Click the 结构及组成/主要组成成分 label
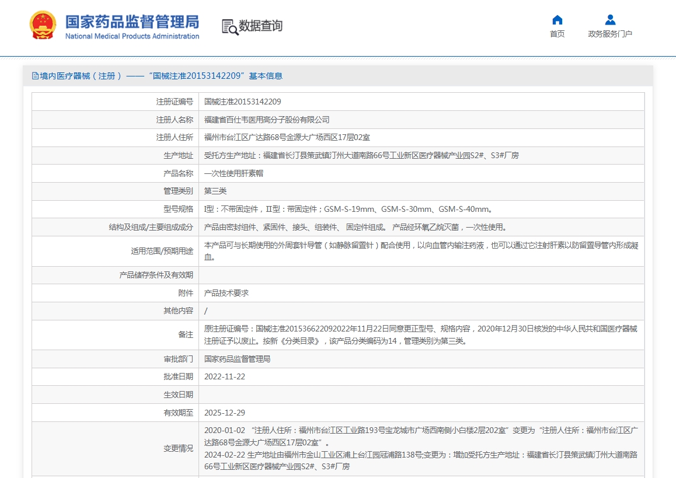This screenshot has height=478, width=676. point(151,227)
